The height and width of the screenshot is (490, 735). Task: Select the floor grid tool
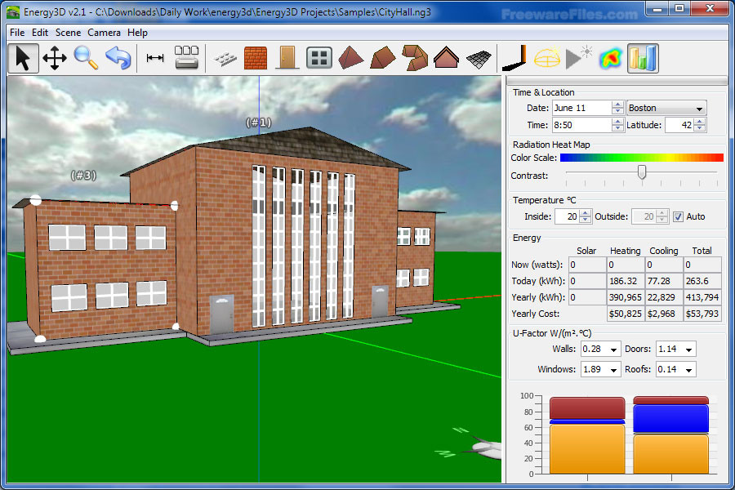pos(479,59)
